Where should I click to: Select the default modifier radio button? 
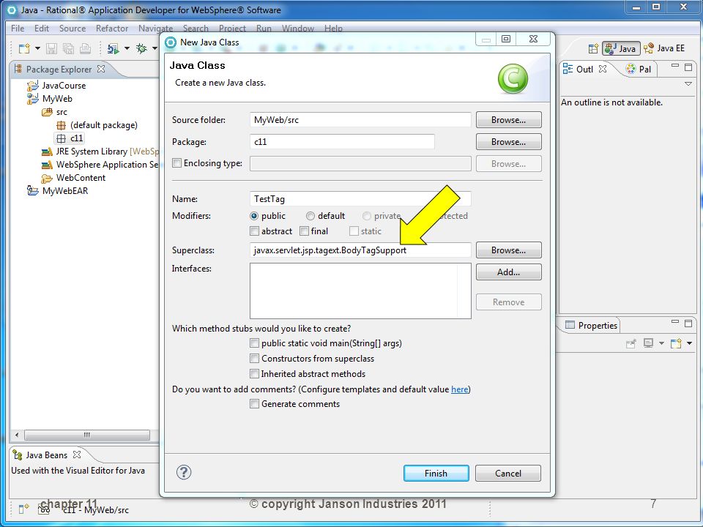[x=310, y=216]
